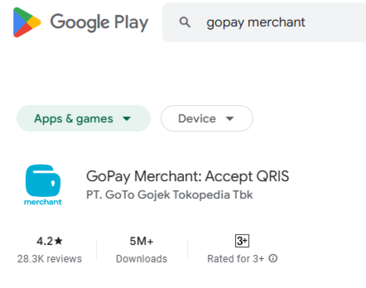The height and width of the screenshot is (288, 366).
Task: Click the Downloads label
Action: point(141,259)
